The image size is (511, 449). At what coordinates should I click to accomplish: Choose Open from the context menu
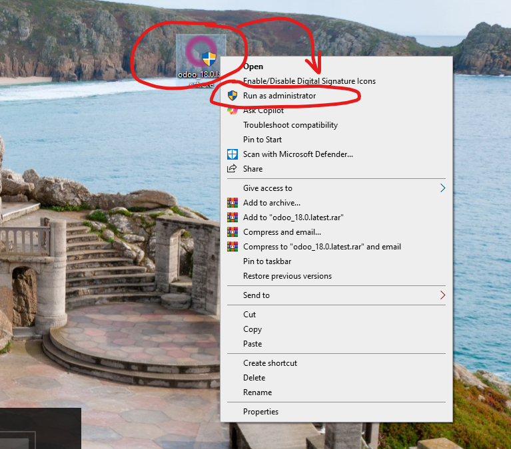point(253,67)
